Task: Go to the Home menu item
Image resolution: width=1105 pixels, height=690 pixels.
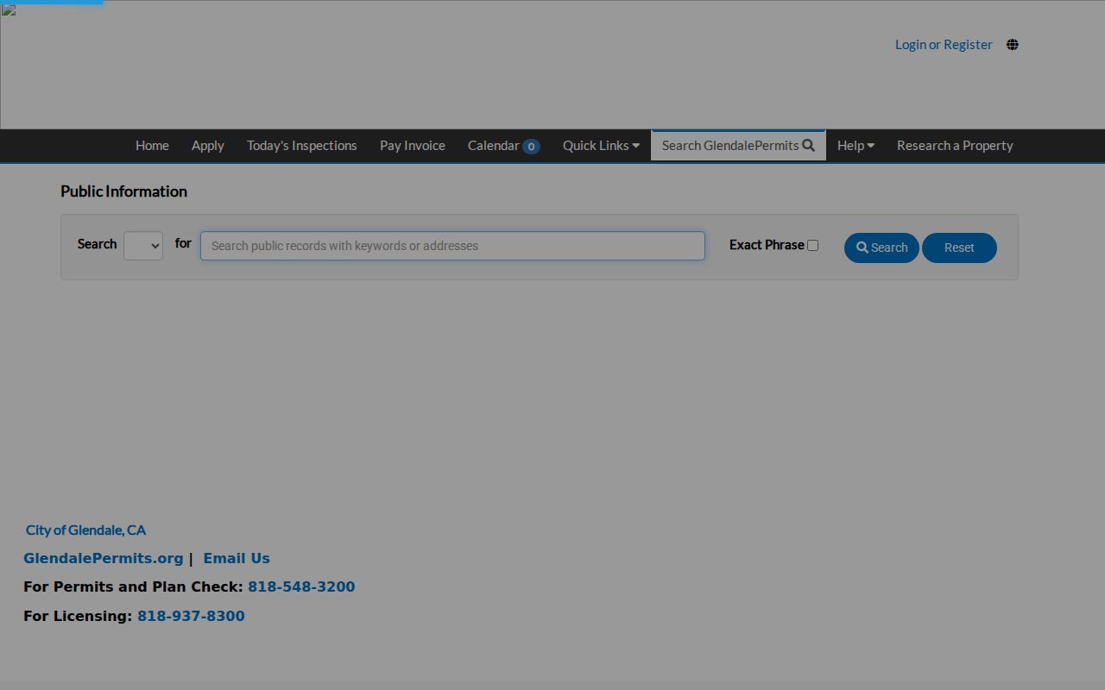Action: point(152,146)
